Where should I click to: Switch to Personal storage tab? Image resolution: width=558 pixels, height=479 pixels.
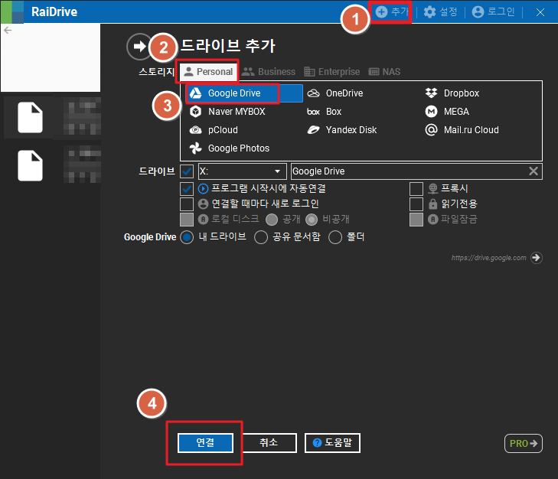208,72
